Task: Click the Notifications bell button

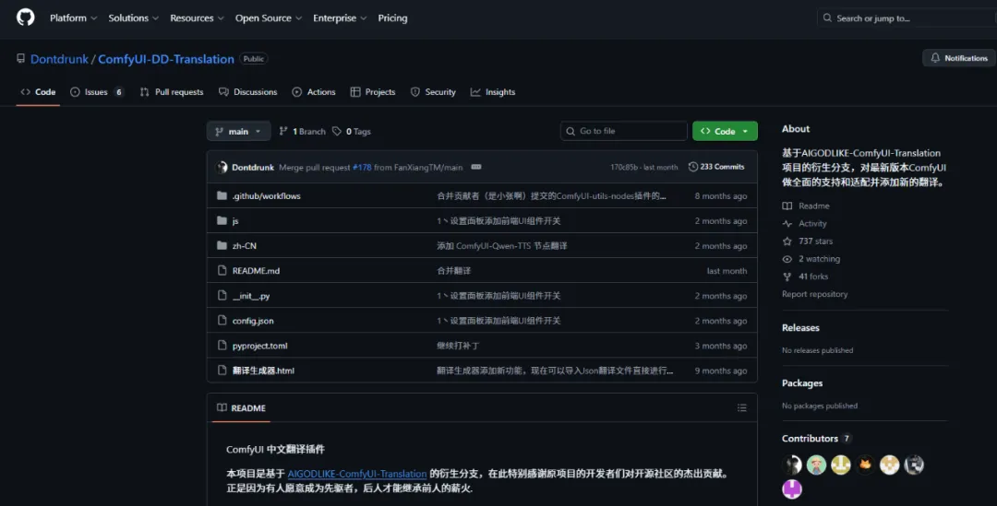Action: coord(959,58)
